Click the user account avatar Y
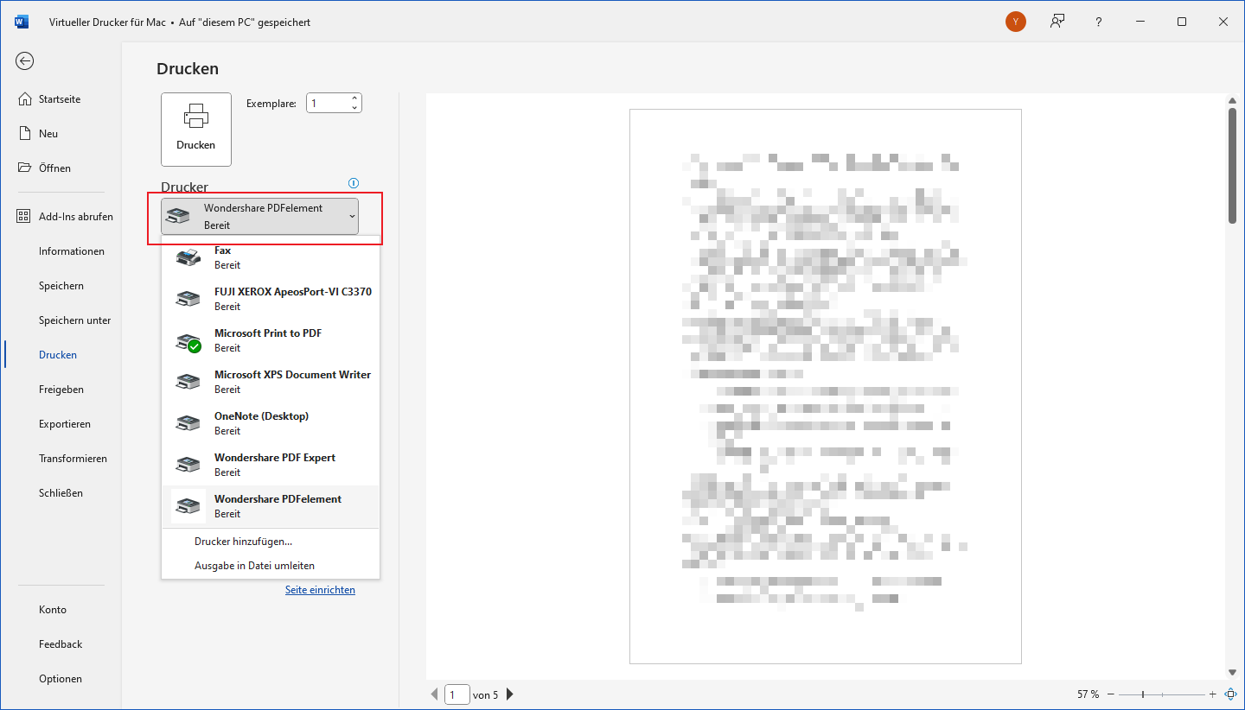Viewport: 1245px width, 710px height. 1016,22
